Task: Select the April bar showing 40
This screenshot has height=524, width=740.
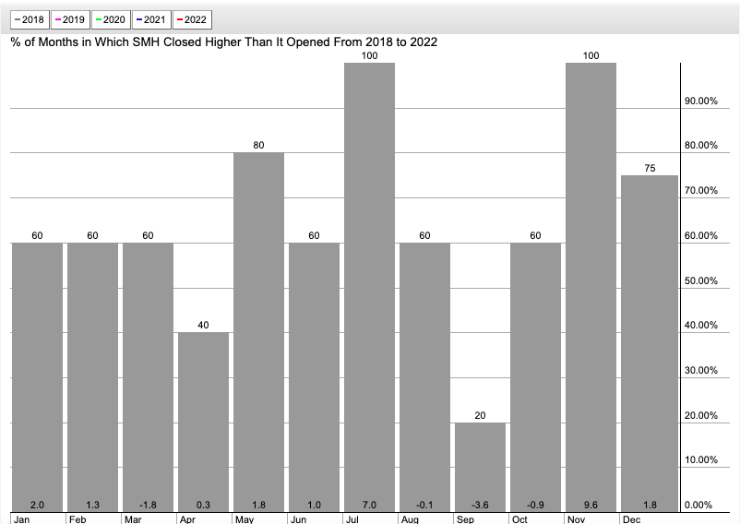Action: 203,423
